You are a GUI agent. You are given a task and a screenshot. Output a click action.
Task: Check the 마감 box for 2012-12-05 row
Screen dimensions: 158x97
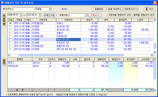pos(10,36)
